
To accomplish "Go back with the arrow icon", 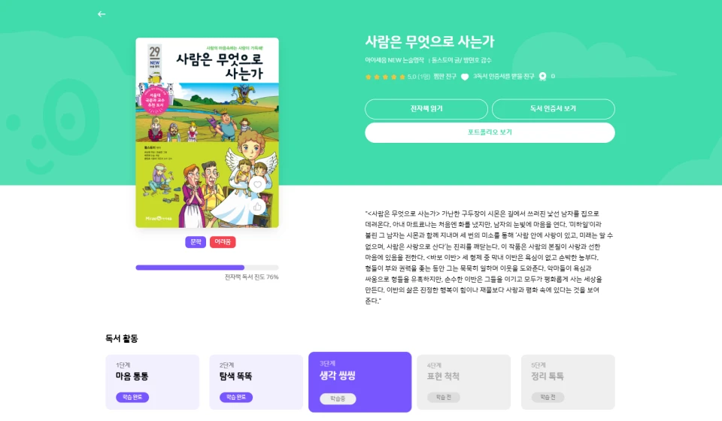I will click(102, 14).
